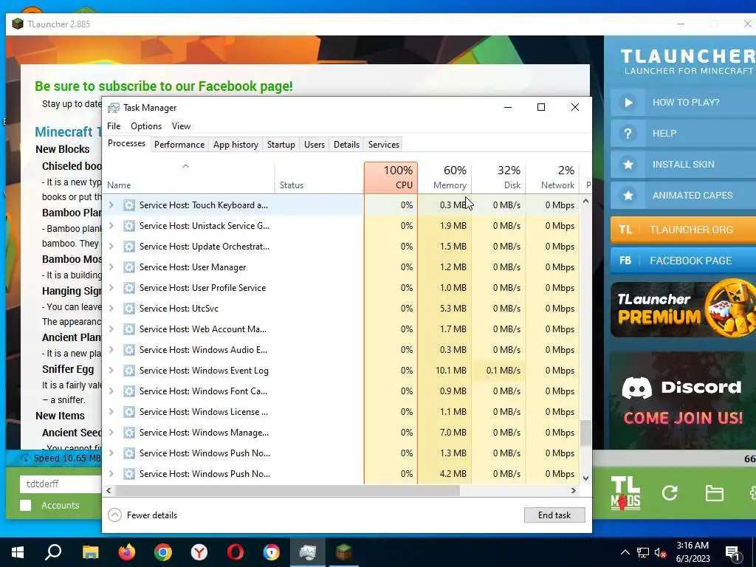Click scroll down arrow in process list

[585, 478]
